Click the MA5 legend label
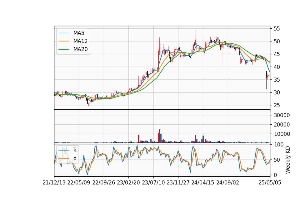This screenshot has width=300, height=215. point(79,33)
